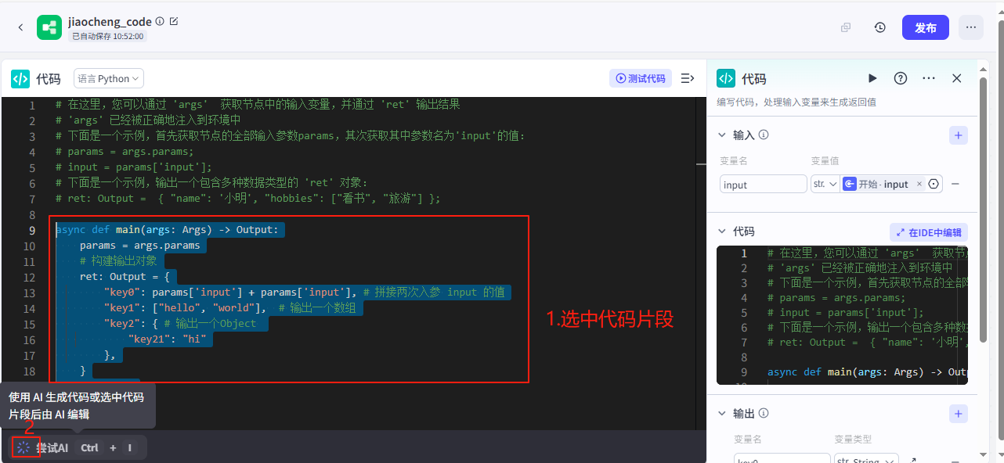Image resolution: width=1004 pixels, height=463 pixels.
Task: Click the "key21": "hi" line
Action: pyautogui.click(x=167, y=339)
